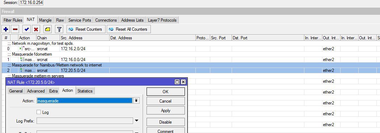This screenshot has width=380, height=133.
Task: Select the General tab in NAT Rule dialog
Action: click(16, 91)
